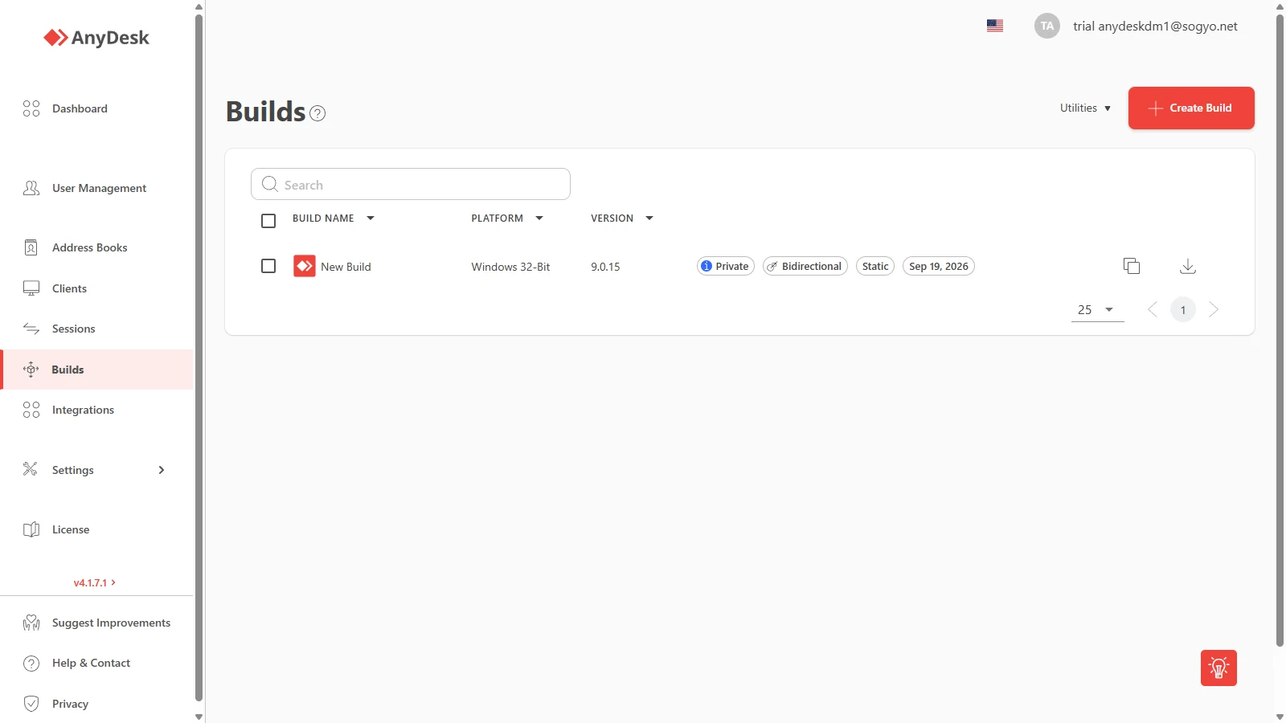Click the Help & Contact question icon
Viewport: 1286px width, 723px height.
31,664
